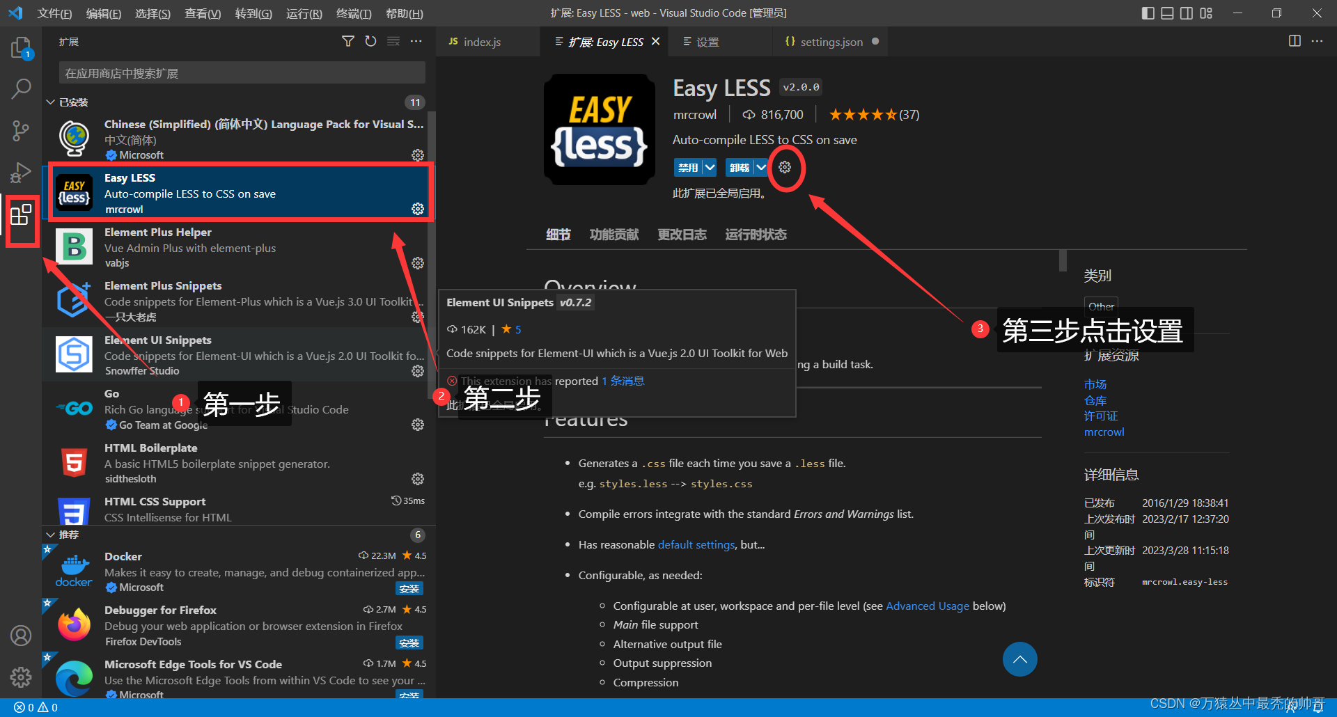Open the Explorer view in activity bar
This screenshot has width=1337, height=717.
point(21,48)
